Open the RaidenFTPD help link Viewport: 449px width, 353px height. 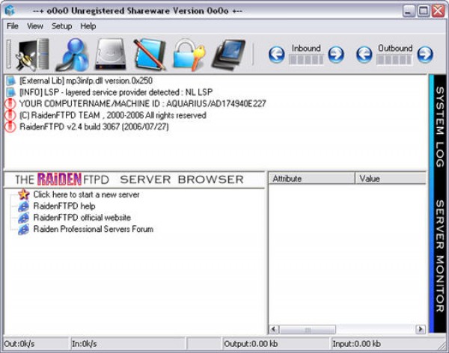coord(64,206)
